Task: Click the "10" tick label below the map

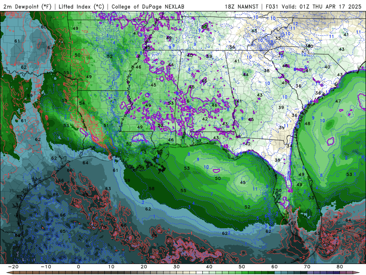Action: coord(111,267)
